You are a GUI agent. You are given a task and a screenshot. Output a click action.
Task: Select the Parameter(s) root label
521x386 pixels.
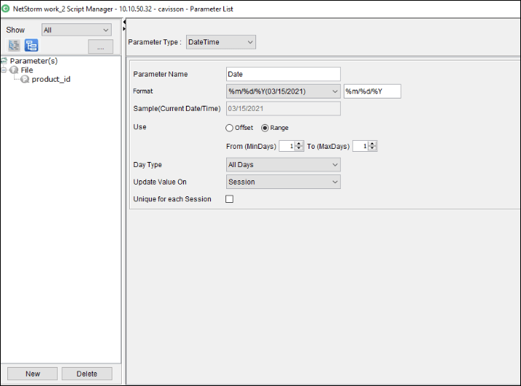point(34,61)
